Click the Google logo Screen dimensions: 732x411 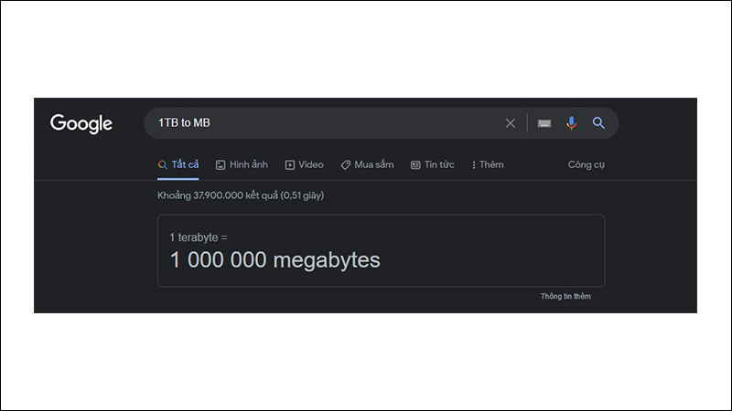[81, 123]
